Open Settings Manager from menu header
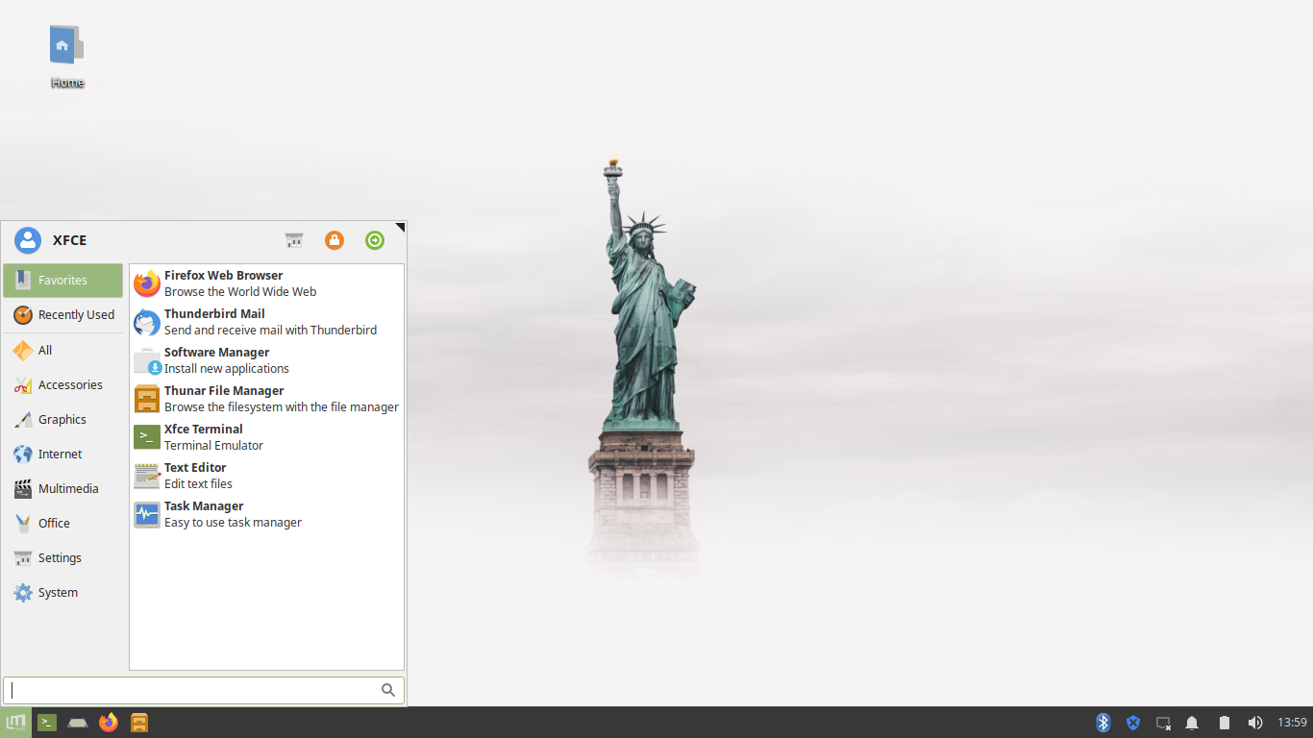This screenshot has width=1313, height=738. click(294, 240)
